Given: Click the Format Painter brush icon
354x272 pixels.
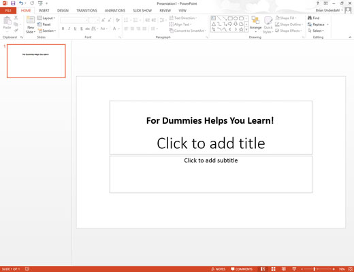Looking at the screenshot, I should tap(16, 31).
